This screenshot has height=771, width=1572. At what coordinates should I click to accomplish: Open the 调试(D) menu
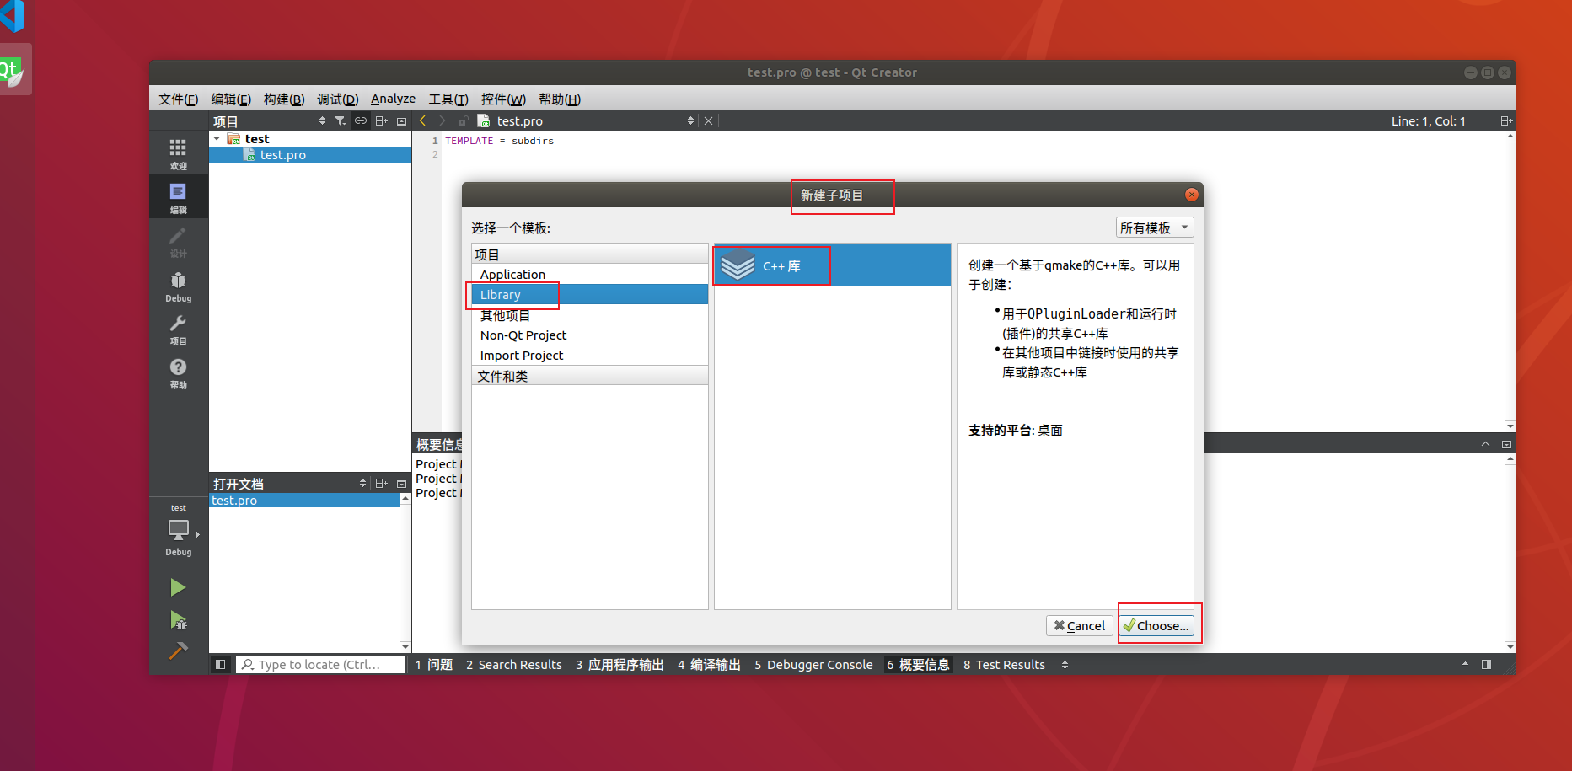coord(337,99)
